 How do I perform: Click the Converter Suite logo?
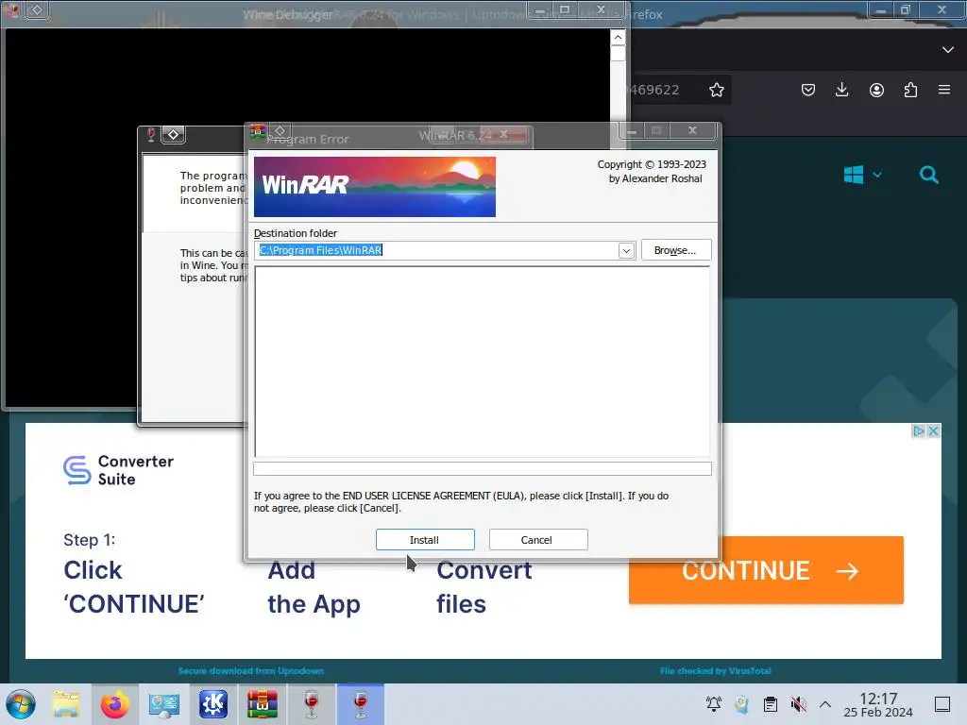[118, 470]
